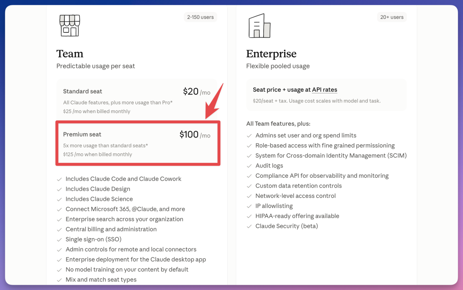
Task: Click the Team storefront icon
Action: pos(70,25)
